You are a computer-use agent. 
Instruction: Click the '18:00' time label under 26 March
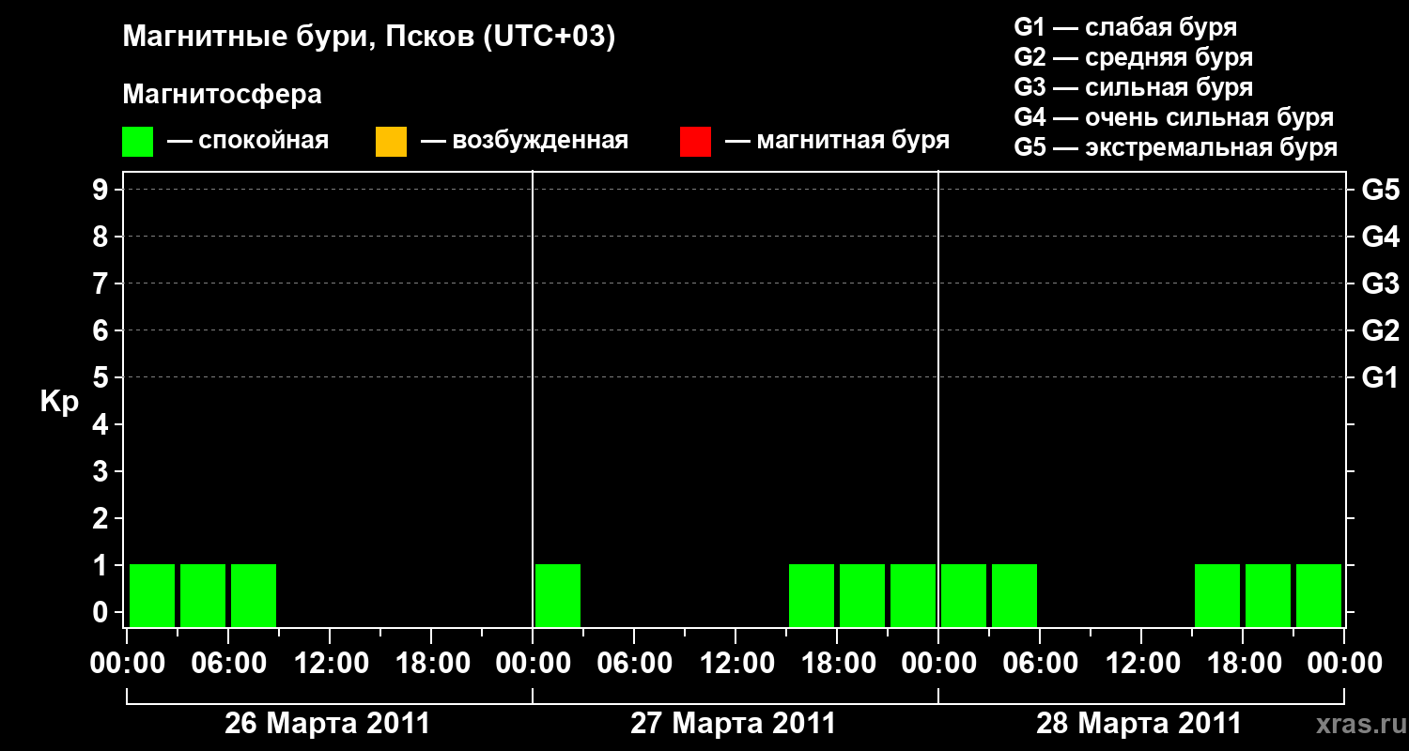pyautogui.click(x=431, y=664)
